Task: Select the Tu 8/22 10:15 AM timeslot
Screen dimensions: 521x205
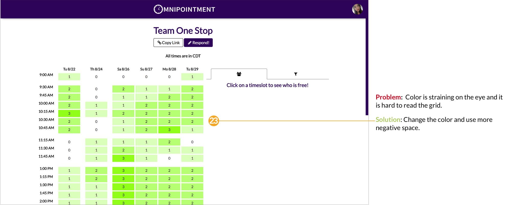Action: point(69,113)
